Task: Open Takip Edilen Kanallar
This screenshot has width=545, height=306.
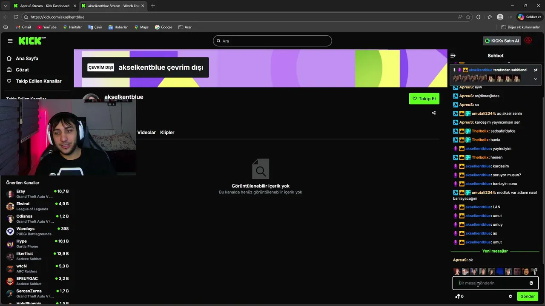Action: 38,81
